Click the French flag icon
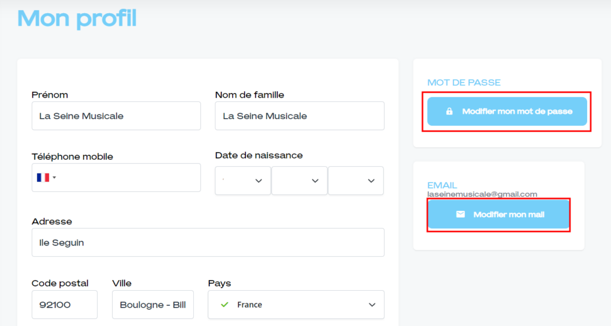This screenshot has width=611, height=326. [x=43, y=178]
